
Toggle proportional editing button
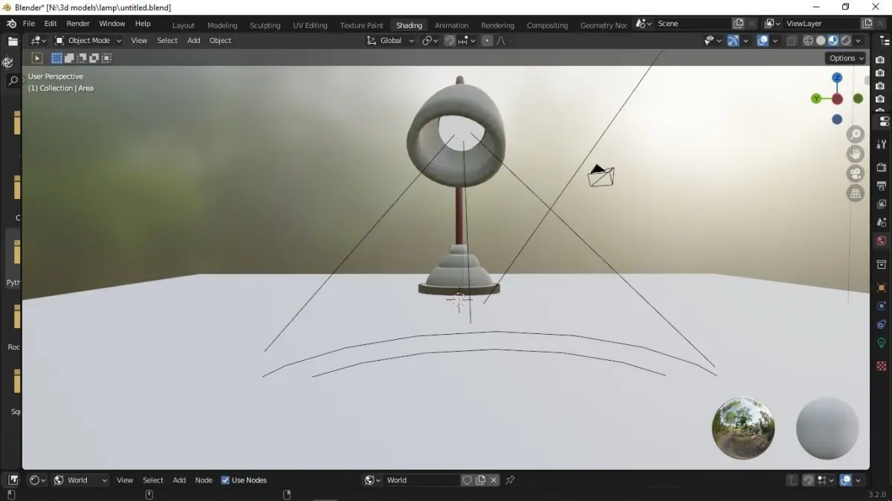[487, 41]
